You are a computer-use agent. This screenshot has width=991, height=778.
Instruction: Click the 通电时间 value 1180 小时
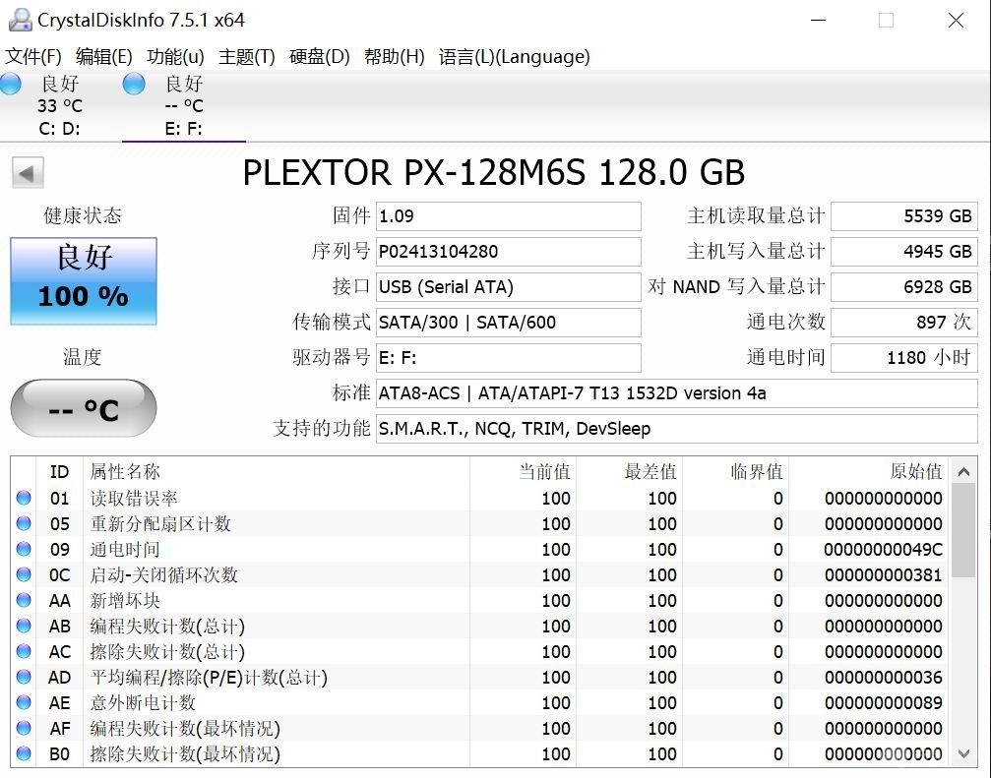point(904,357)
